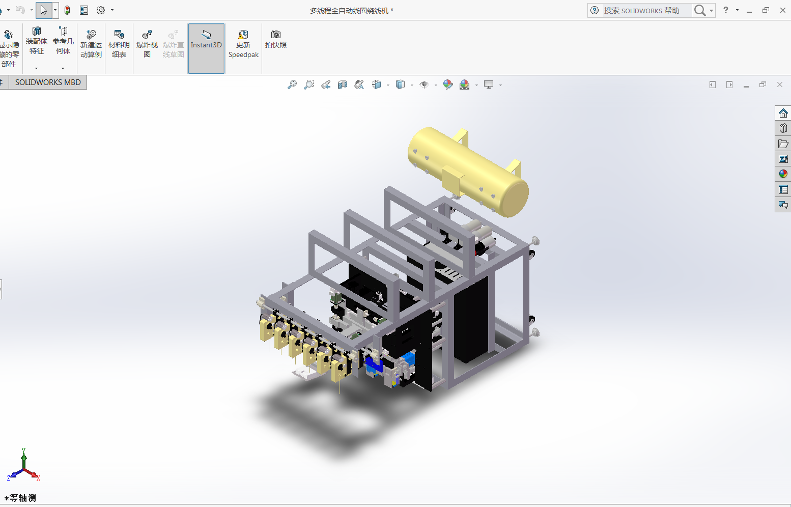Open the Options gear dropdown arrow
The height and width of the screenshot is (507, 791).
(112, 10)
